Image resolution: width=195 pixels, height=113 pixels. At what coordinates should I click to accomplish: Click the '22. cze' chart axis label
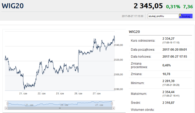pos(41,94)
